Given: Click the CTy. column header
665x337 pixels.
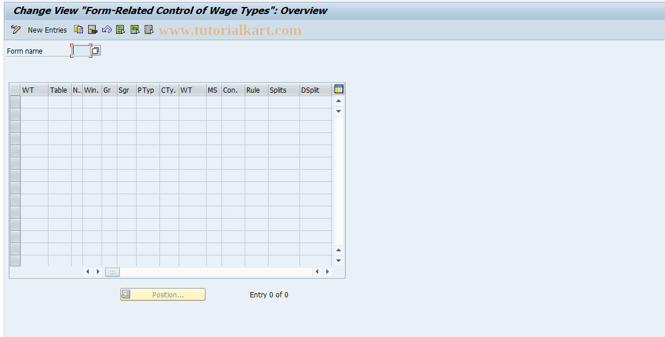Looking at the screenshot, I should 169,90.
